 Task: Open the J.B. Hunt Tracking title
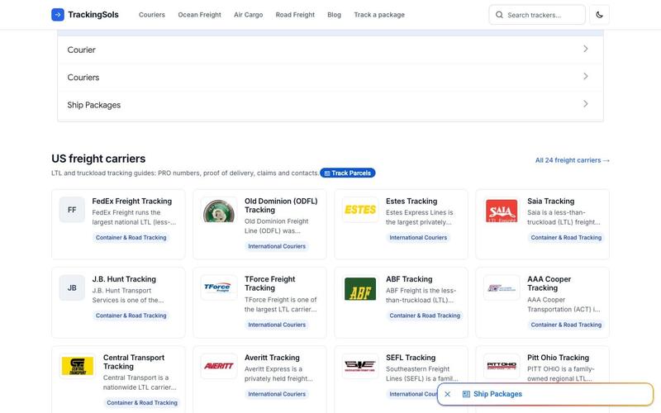124,279
